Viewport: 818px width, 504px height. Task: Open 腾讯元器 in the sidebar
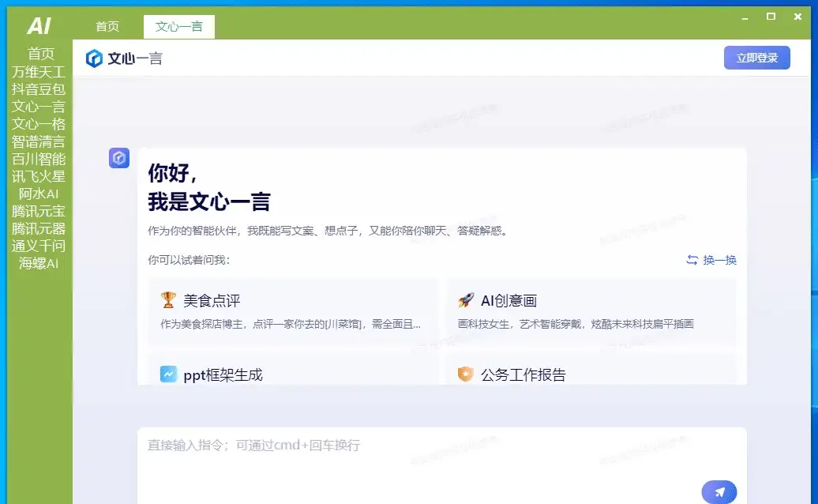tap(39, 228)
